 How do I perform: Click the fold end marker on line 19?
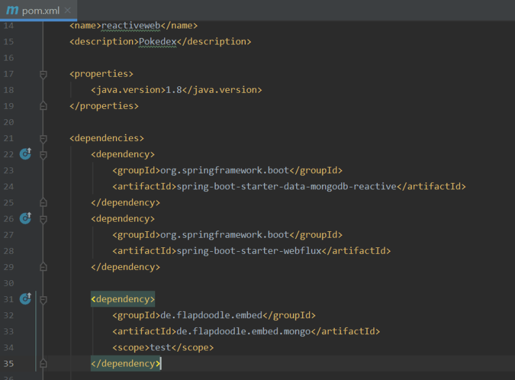click(x=43, y=106)
